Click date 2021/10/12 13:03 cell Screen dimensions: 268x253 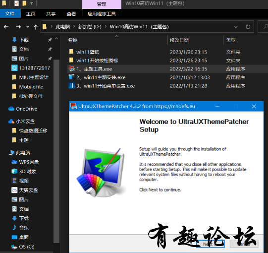190,77
